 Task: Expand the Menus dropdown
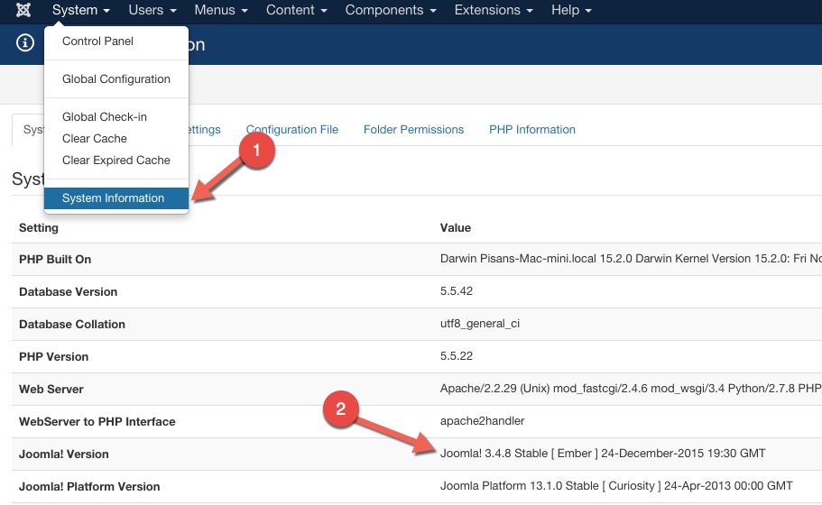(221, 10)
